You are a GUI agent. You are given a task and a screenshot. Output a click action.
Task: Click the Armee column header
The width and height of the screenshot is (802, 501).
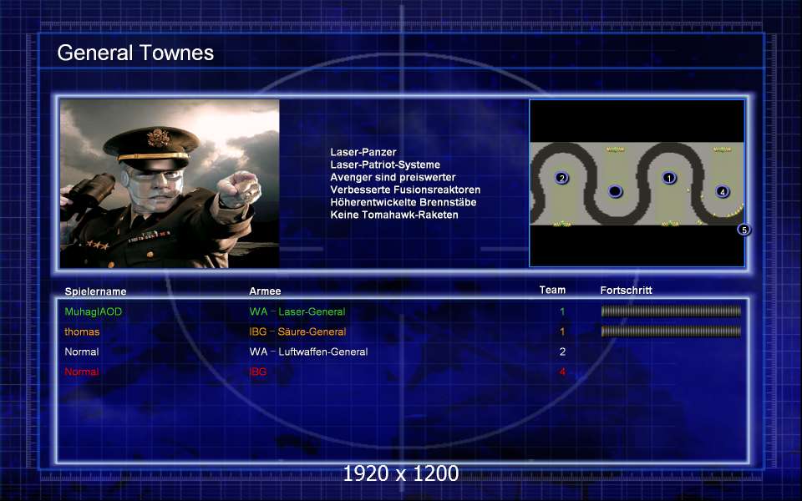click(265, 291)
